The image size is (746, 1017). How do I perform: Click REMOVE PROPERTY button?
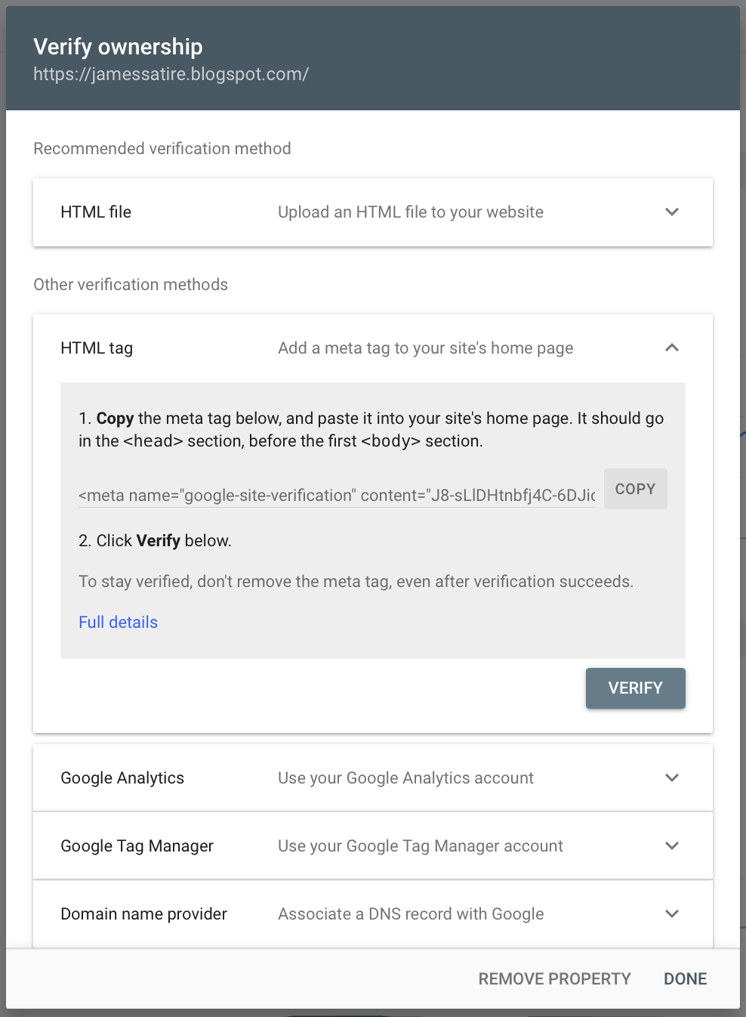pos(554,979)
